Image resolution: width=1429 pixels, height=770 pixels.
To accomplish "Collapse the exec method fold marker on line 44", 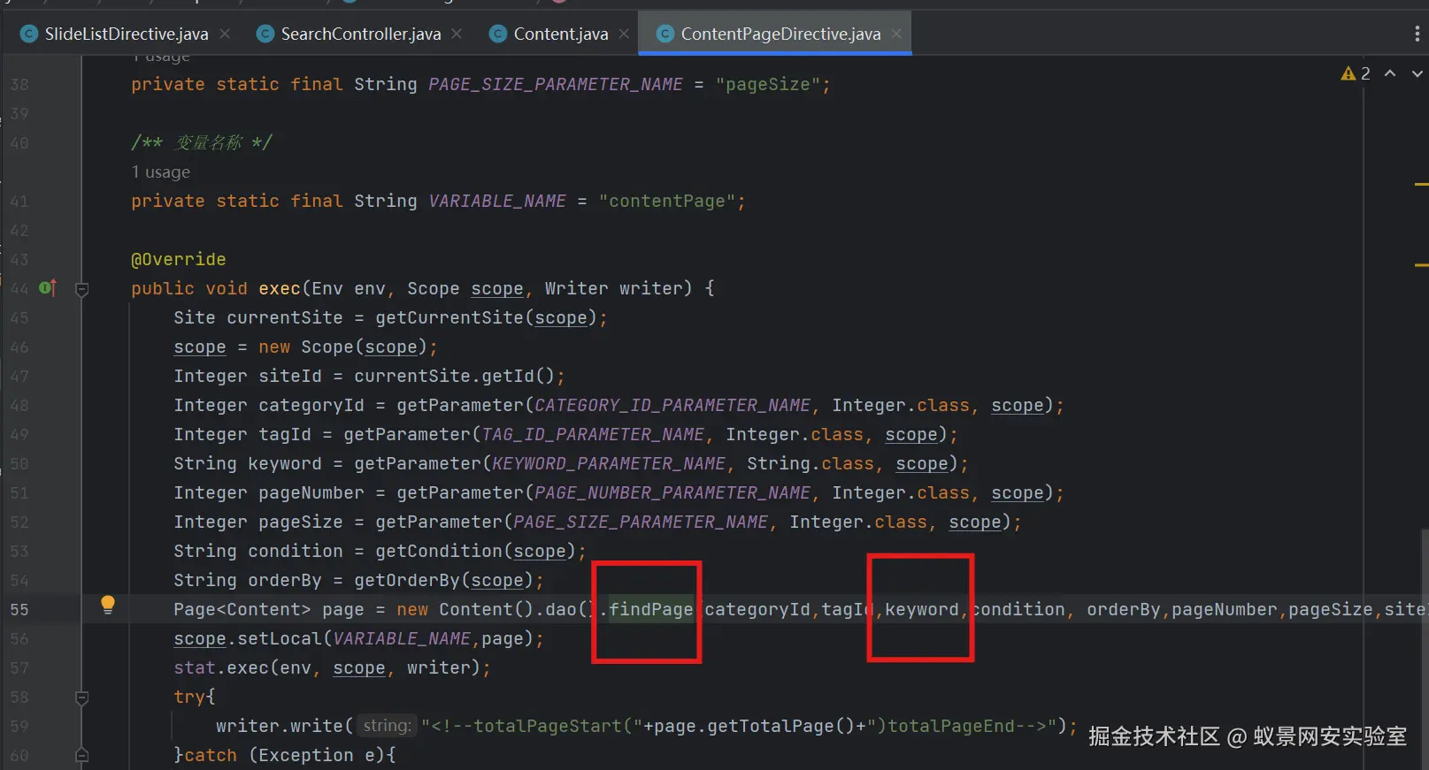I will 82,288.
